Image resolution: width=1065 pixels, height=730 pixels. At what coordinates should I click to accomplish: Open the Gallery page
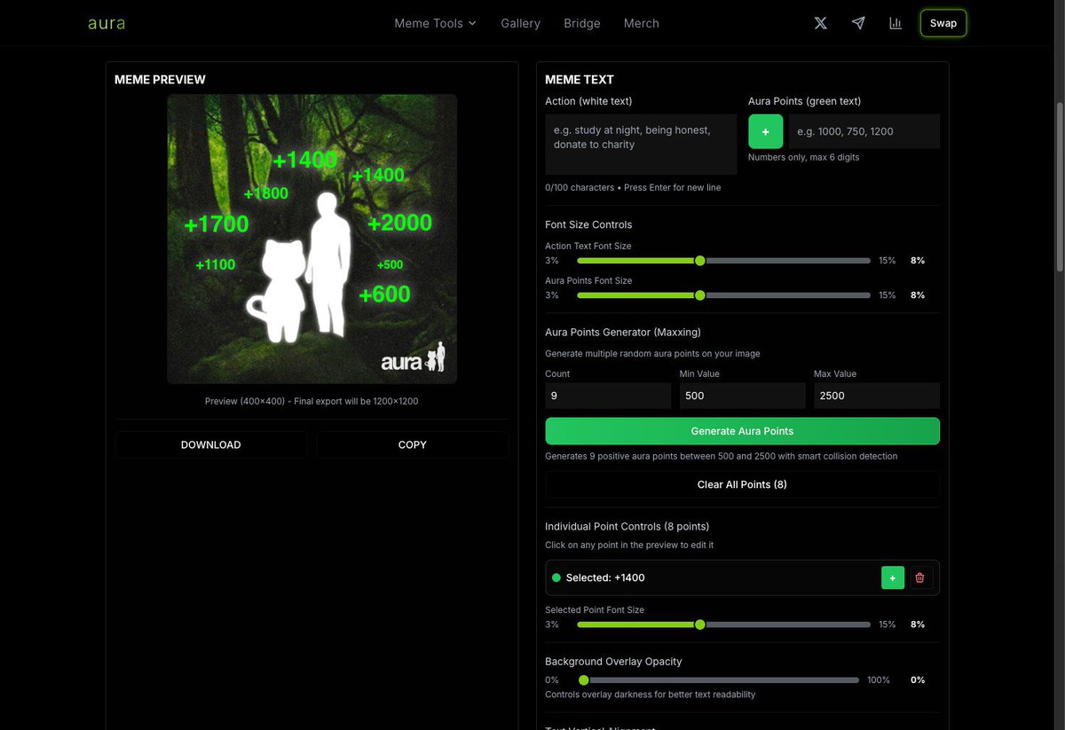click(x=520, y=23)
